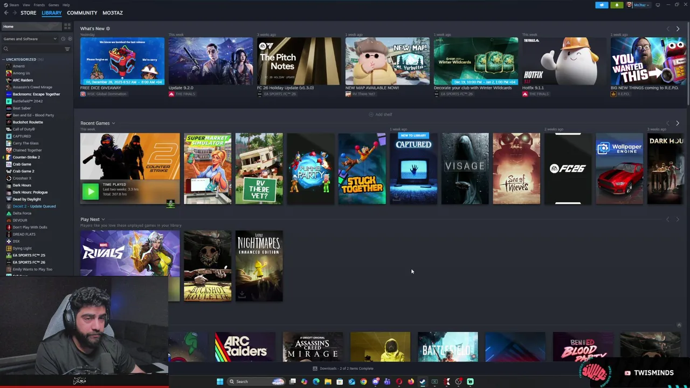This screenshot has height=388, width=690.
Task: Switch to Big Picture mode icon
Action: (658, 5)
